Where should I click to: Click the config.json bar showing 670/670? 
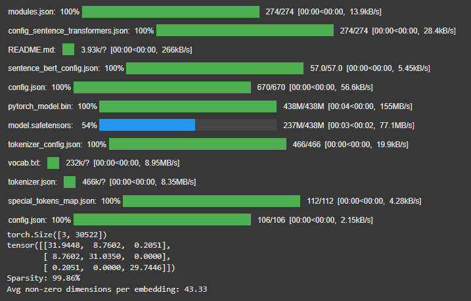pos(162,87)
